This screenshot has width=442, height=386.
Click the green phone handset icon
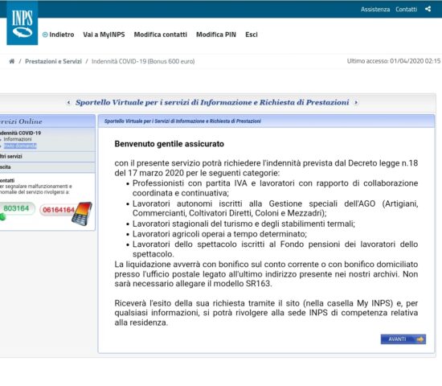(2, 217)
